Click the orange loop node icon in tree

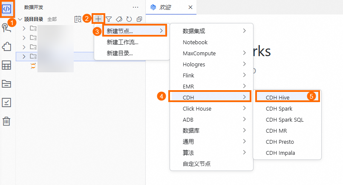click(x=33, y=66)
